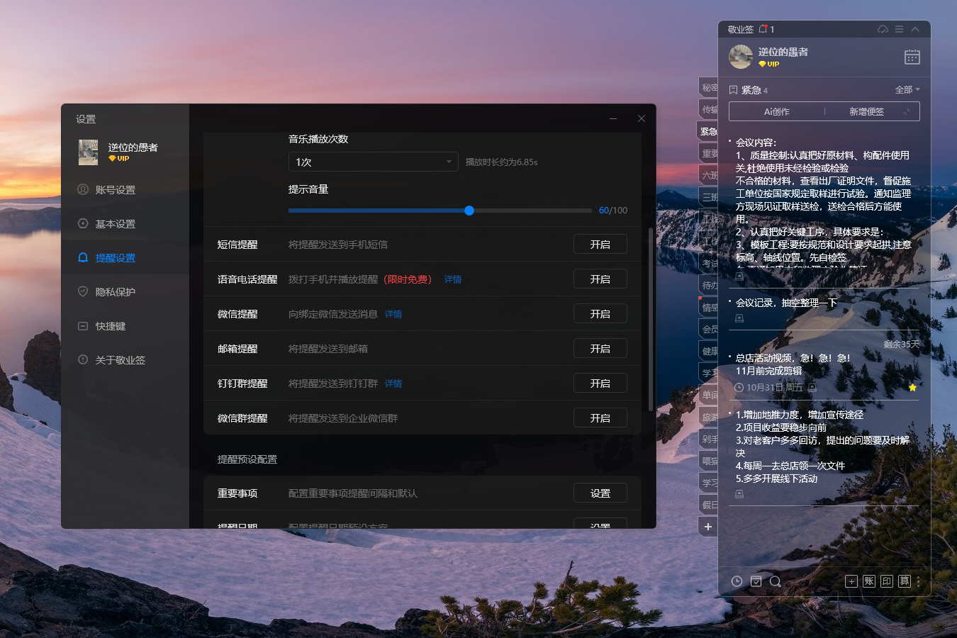Click 设置 button for 重要事项
The image size is (957, 638).
click(600, 493)
